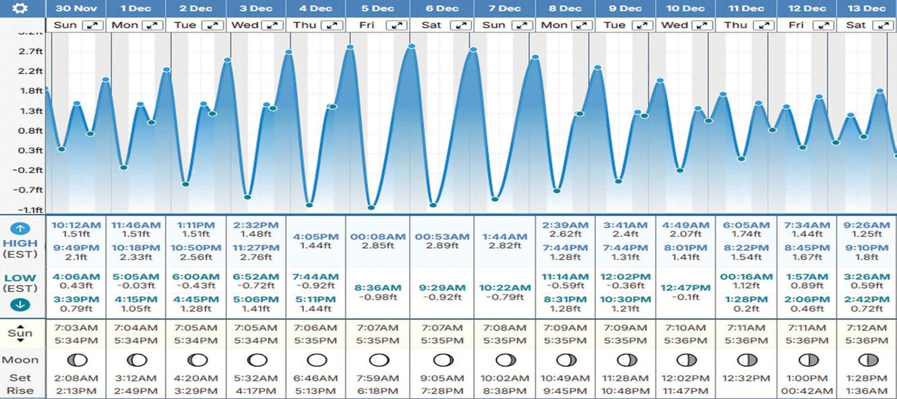Select the 9 Dec moon phase icon
Viewport: 897px width, 399px height.
[625, 360]
